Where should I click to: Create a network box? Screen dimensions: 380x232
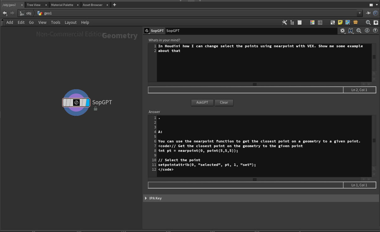333,23
